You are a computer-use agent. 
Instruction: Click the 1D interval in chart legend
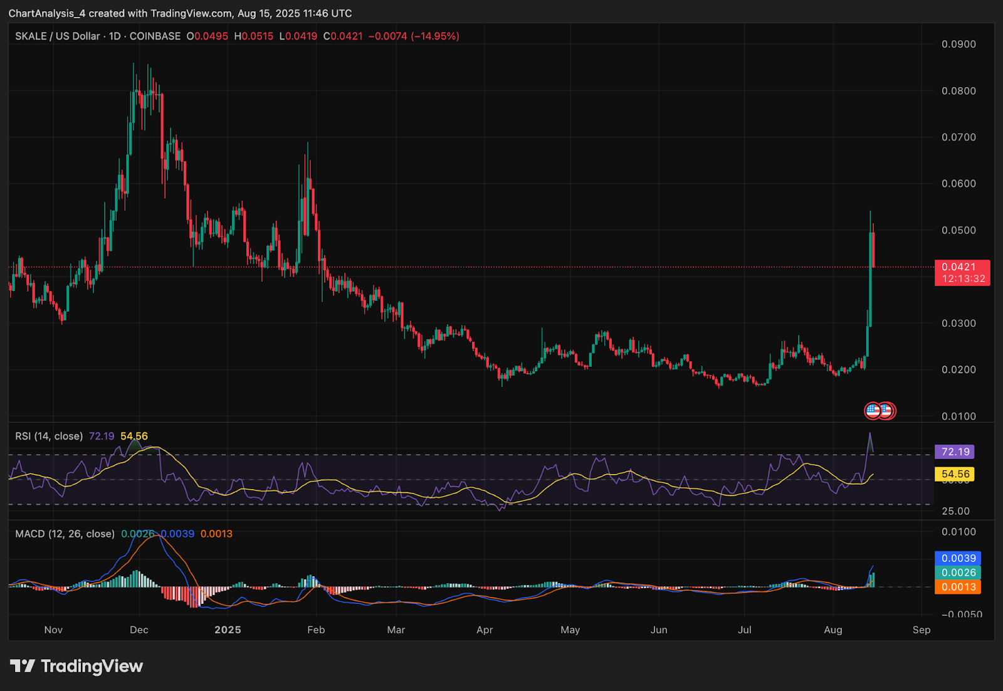coord(115,36)
